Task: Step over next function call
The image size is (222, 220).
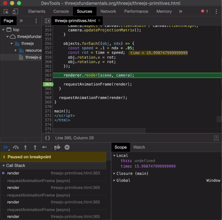Action: (16, 147)
